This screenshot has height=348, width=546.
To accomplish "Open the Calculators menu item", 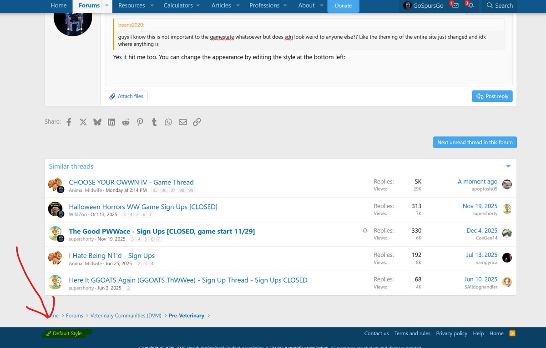I will click(178, 5).
